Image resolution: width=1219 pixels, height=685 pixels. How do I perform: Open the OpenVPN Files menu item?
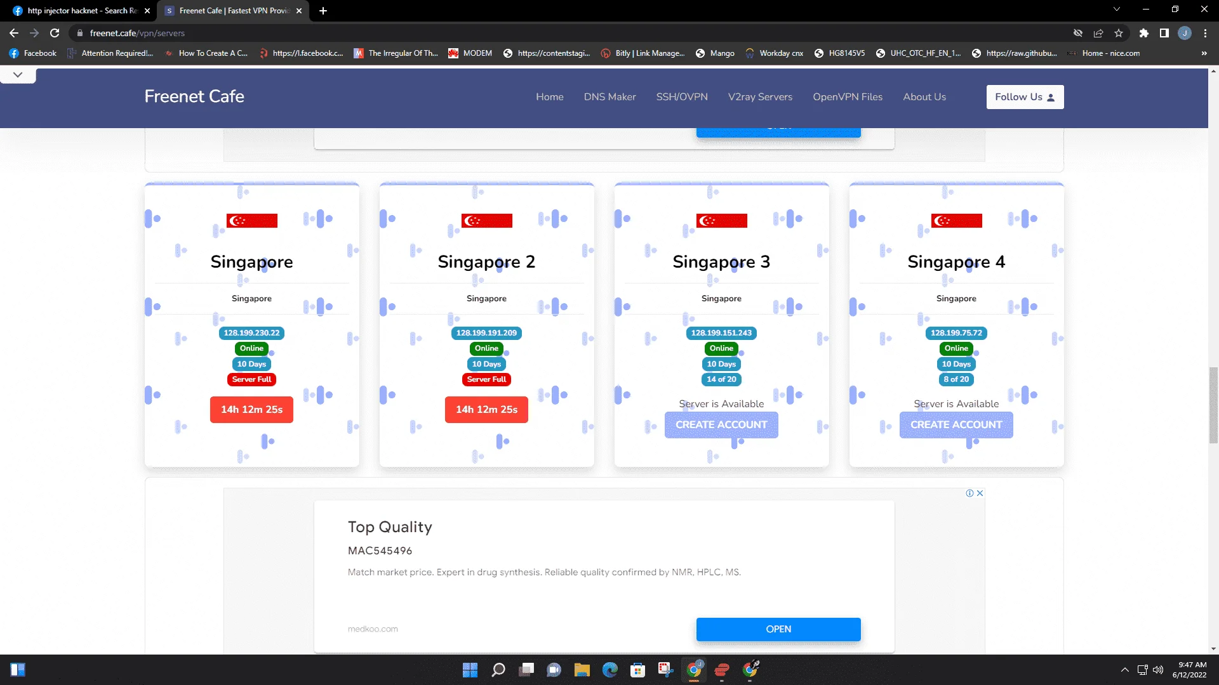[x=848, y=97]
